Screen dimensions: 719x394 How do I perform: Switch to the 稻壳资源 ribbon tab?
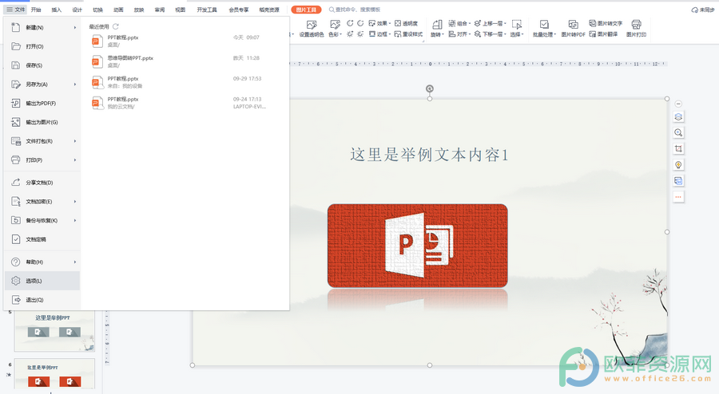tap(269, 10)
